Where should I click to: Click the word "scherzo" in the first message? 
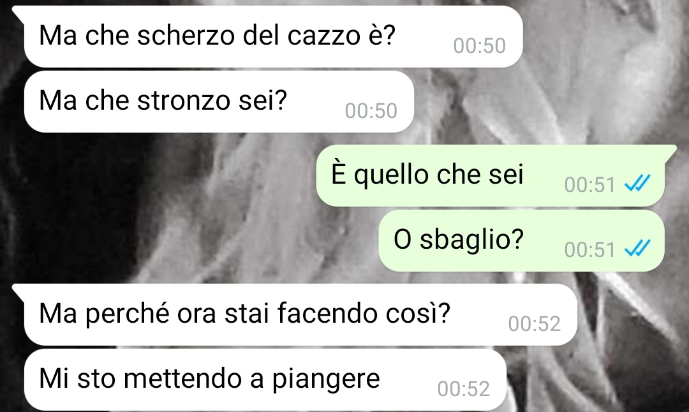pyautogui.click(x=186, y=35)
